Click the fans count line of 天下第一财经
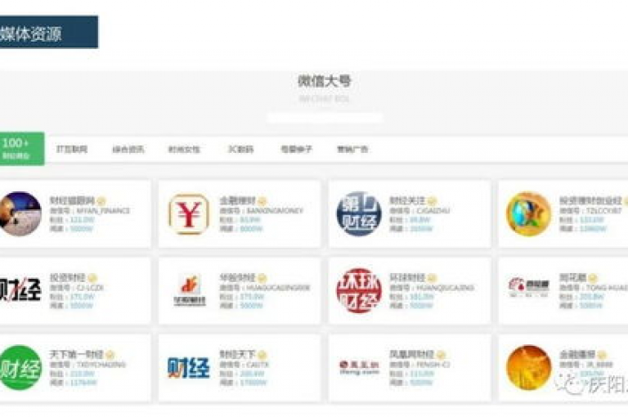This screenshot has width=628, height=417. tap(72, 374)
